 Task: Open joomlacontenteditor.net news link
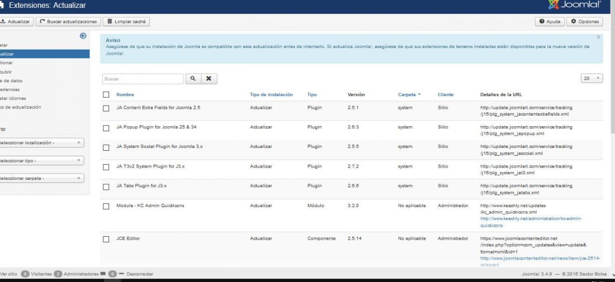click(540, 261)
